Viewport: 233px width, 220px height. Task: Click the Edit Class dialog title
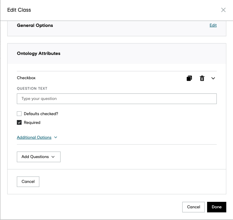19,10
